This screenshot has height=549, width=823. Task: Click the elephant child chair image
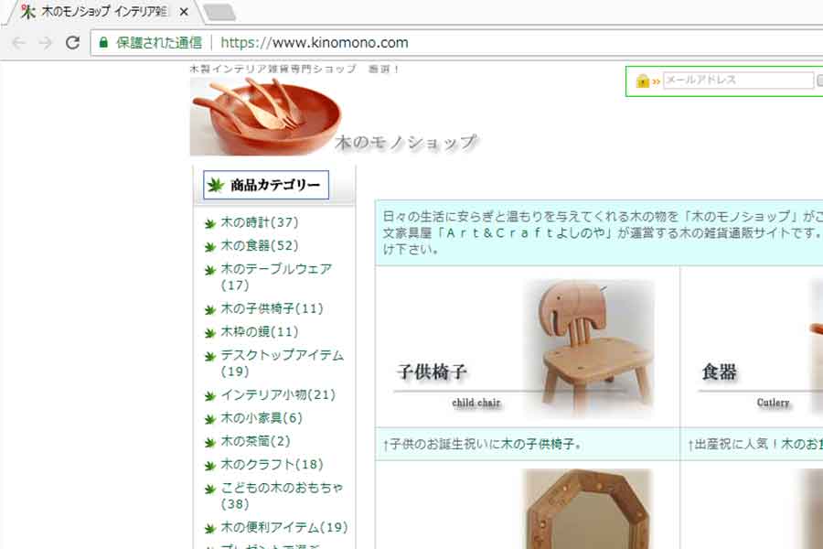(589, 347)
